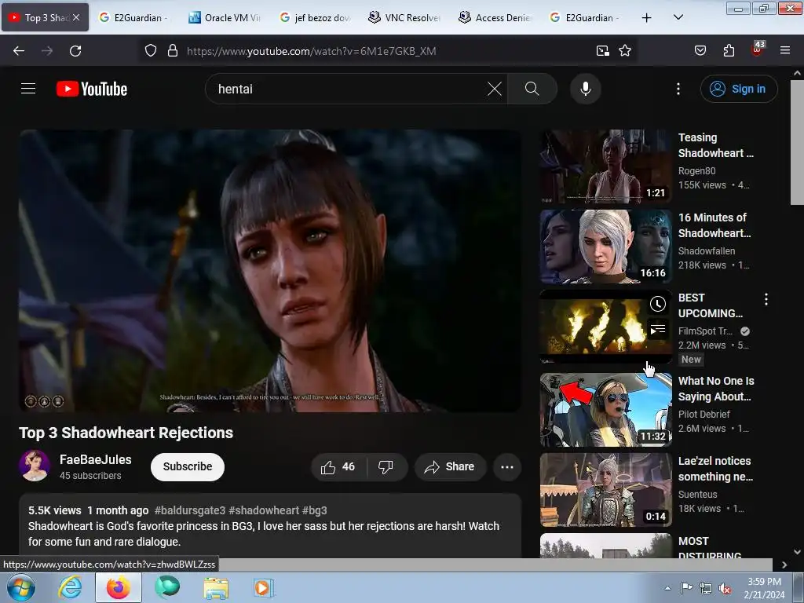Click the taskbar clock and date

[763, 588]
